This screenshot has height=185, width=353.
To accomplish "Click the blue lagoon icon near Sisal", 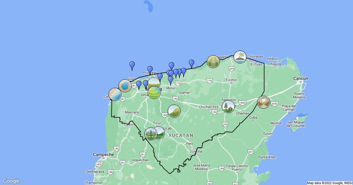I will pos(125,86).
